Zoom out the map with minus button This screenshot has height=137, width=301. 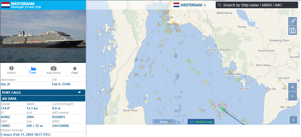292,96
